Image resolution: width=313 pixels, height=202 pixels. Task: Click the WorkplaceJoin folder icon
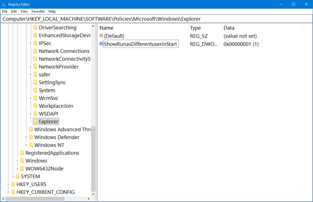coord(35,106)
